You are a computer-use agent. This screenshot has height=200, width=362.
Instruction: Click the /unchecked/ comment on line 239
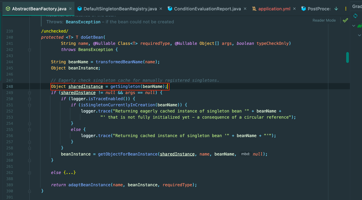(x=55, y=31)
